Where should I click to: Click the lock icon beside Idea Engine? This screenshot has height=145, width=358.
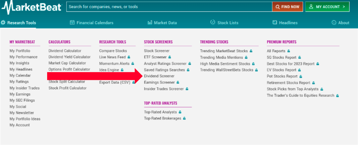[x=122, y=70]
